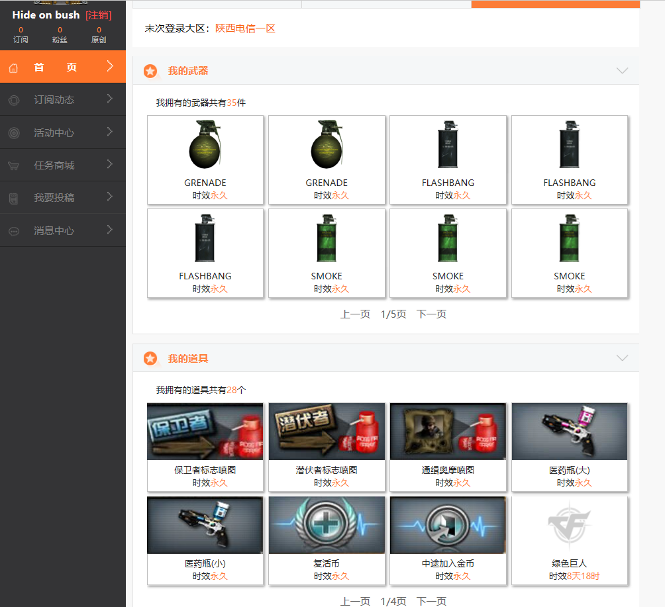Open the 中途加入金币 item
Screen dimensions: 665x607
pyautogui.click(x=448, y=541)
